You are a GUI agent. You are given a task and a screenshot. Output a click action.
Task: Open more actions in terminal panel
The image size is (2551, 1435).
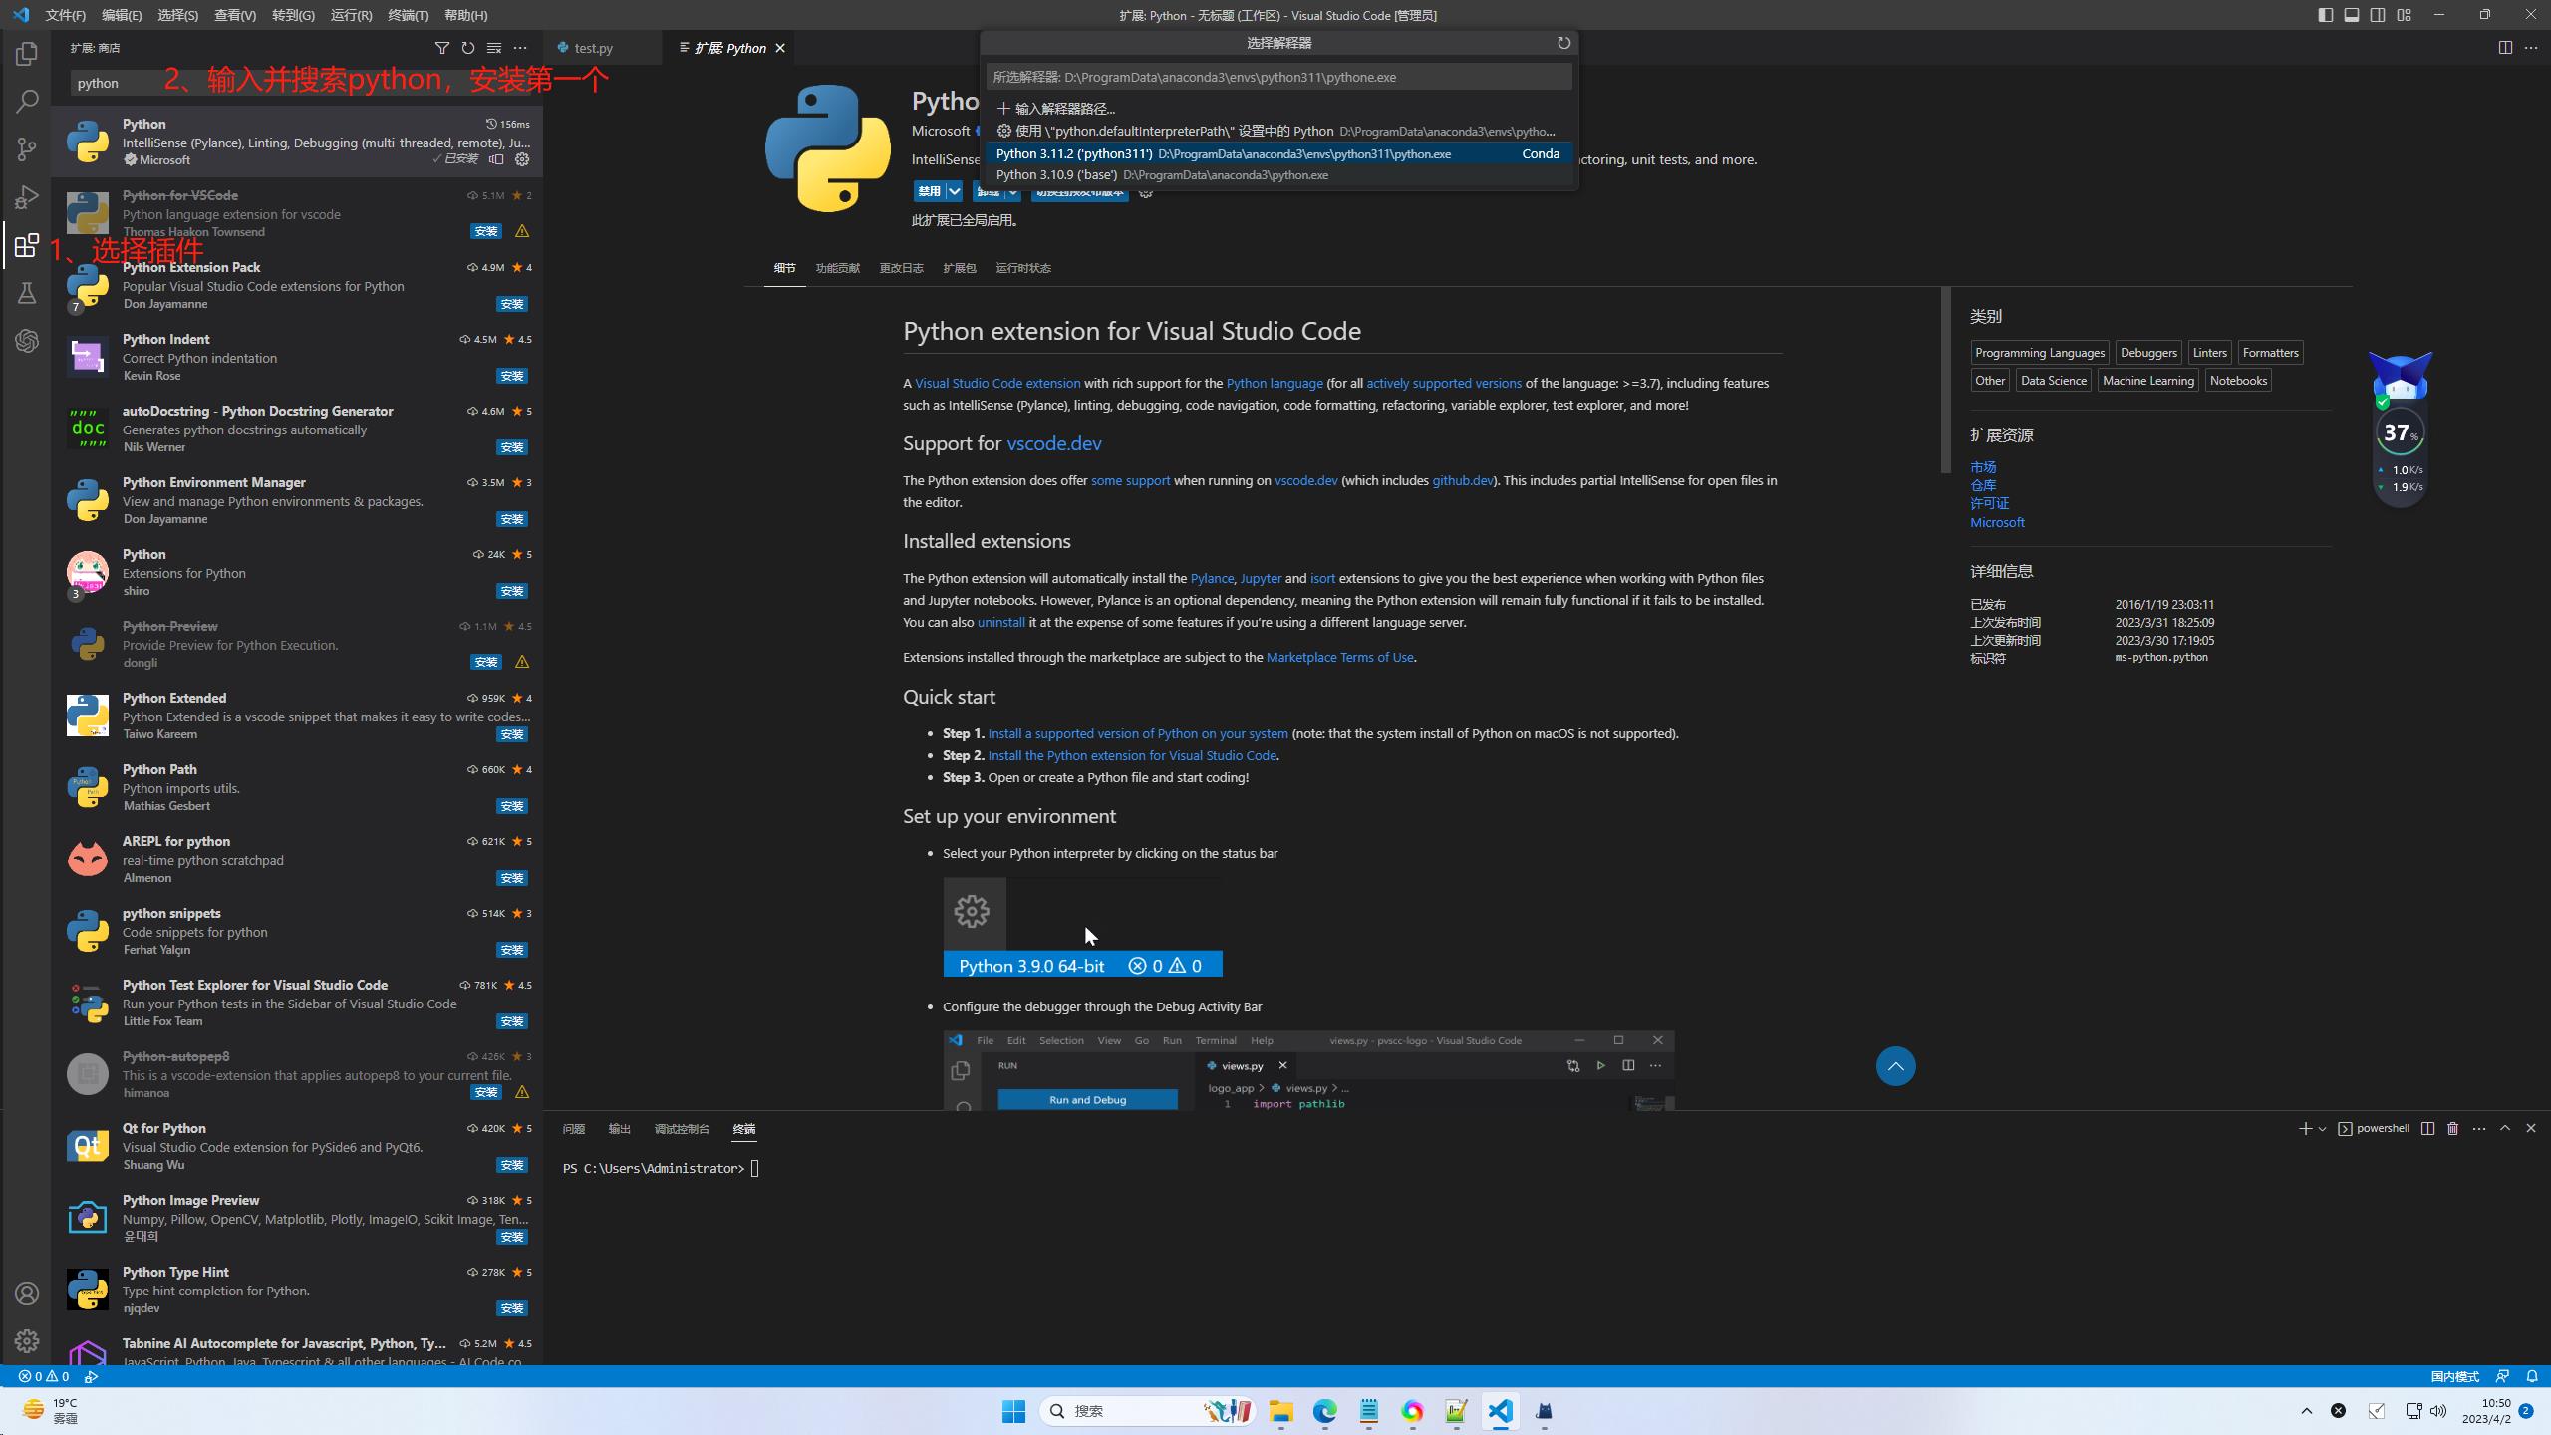[x=2479, y=1128]
